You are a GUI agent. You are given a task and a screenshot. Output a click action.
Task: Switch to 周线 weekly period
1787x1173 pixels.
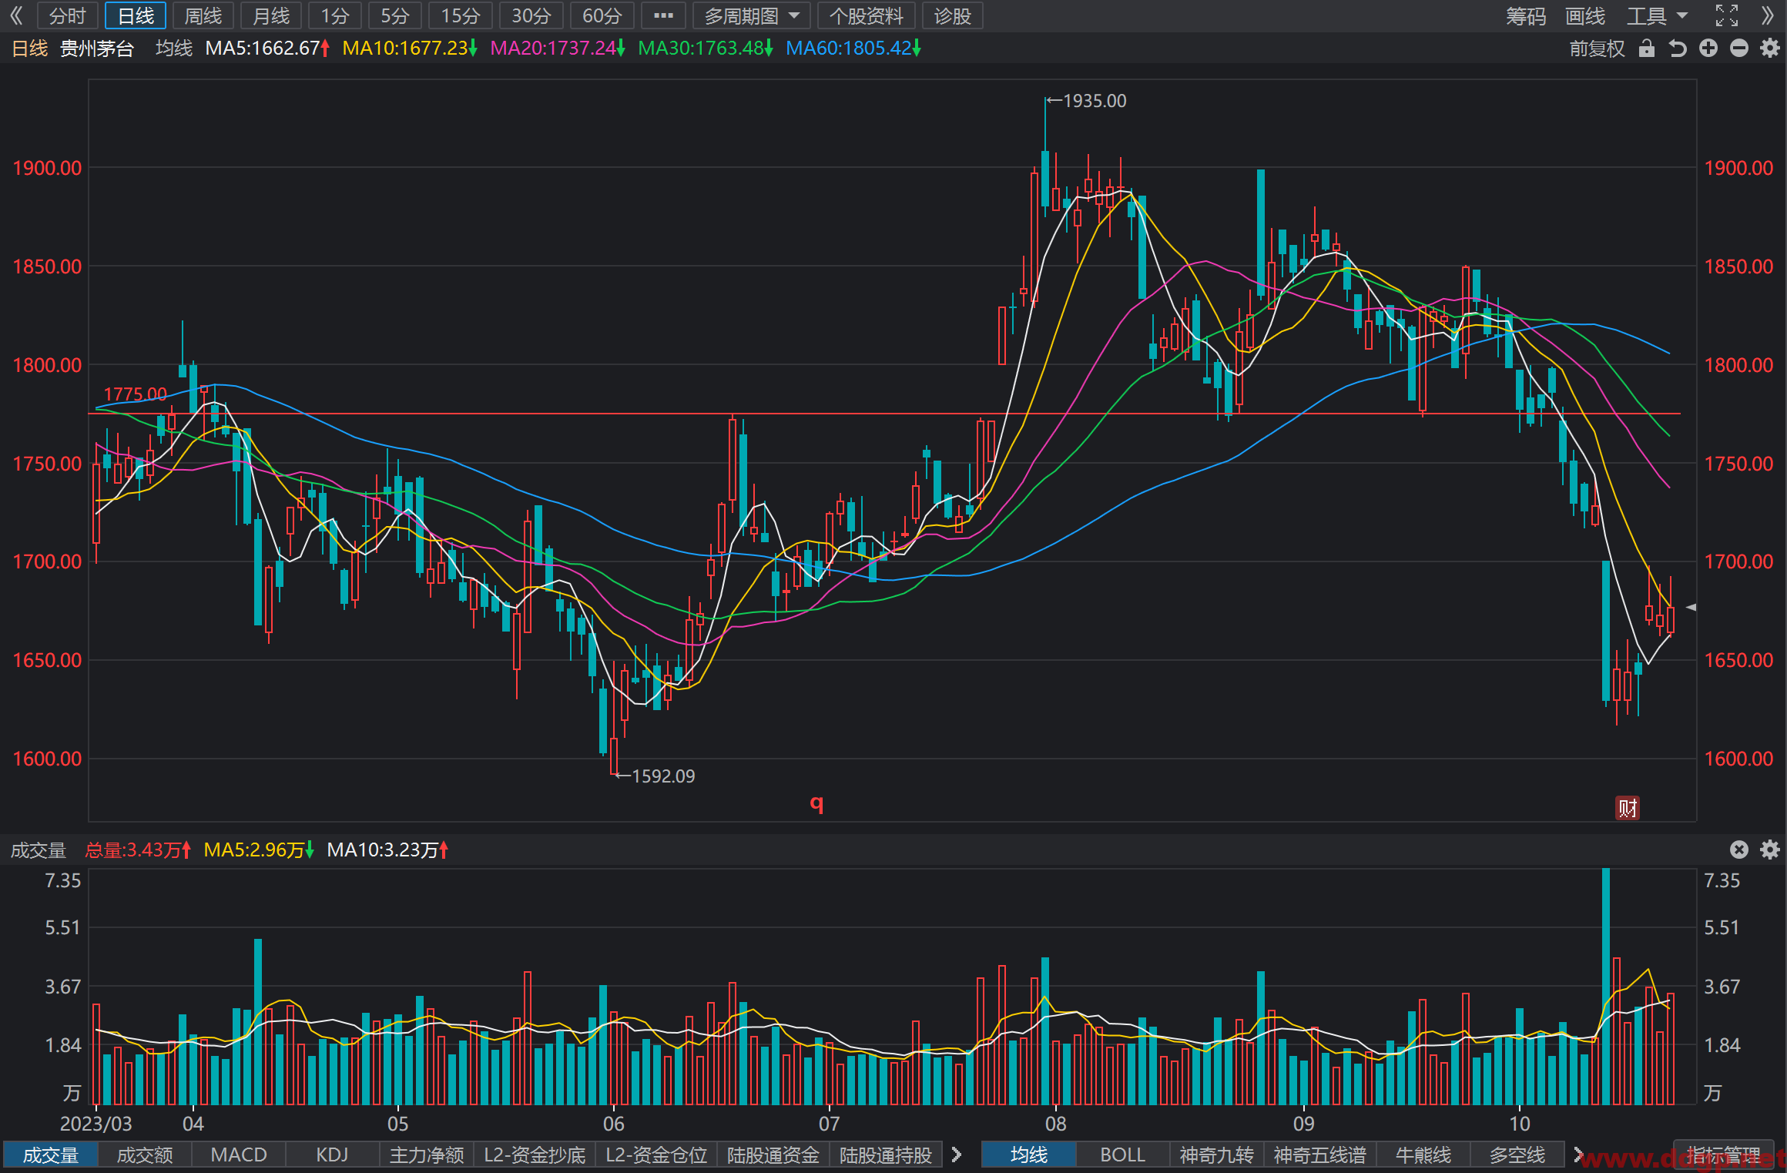pos(203,15)
